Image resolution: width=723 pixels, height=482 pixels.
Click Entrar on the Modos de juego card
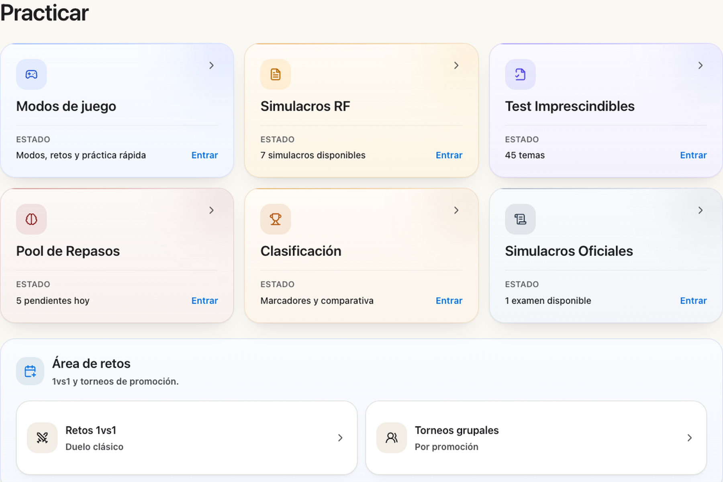coord(204,155)
